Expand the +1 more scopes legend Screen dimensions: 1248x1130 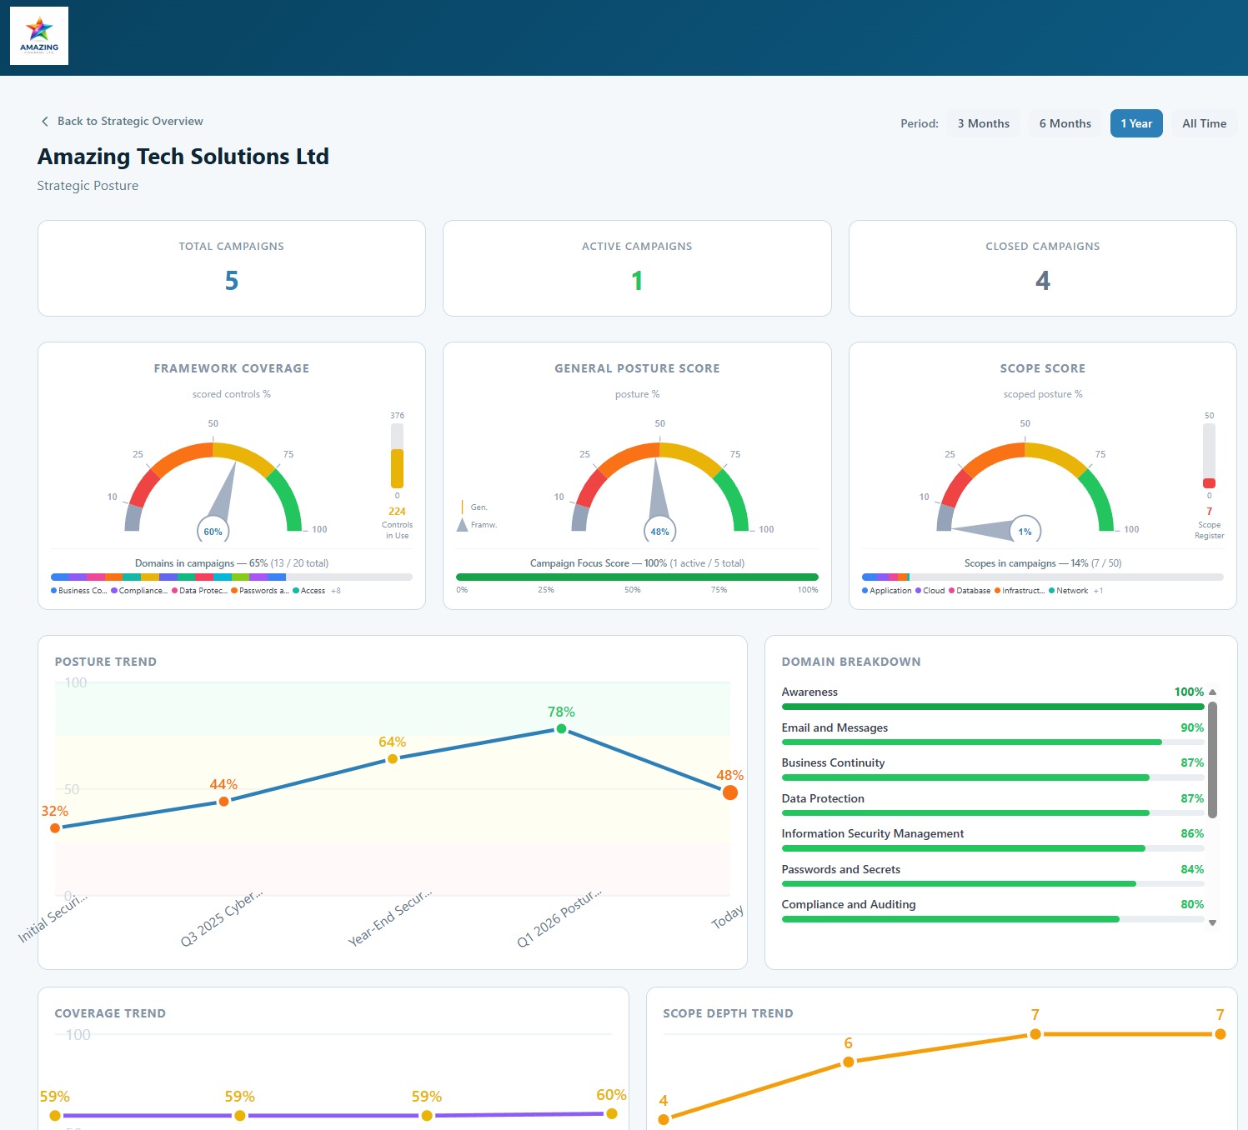[x=1098, y=591]
